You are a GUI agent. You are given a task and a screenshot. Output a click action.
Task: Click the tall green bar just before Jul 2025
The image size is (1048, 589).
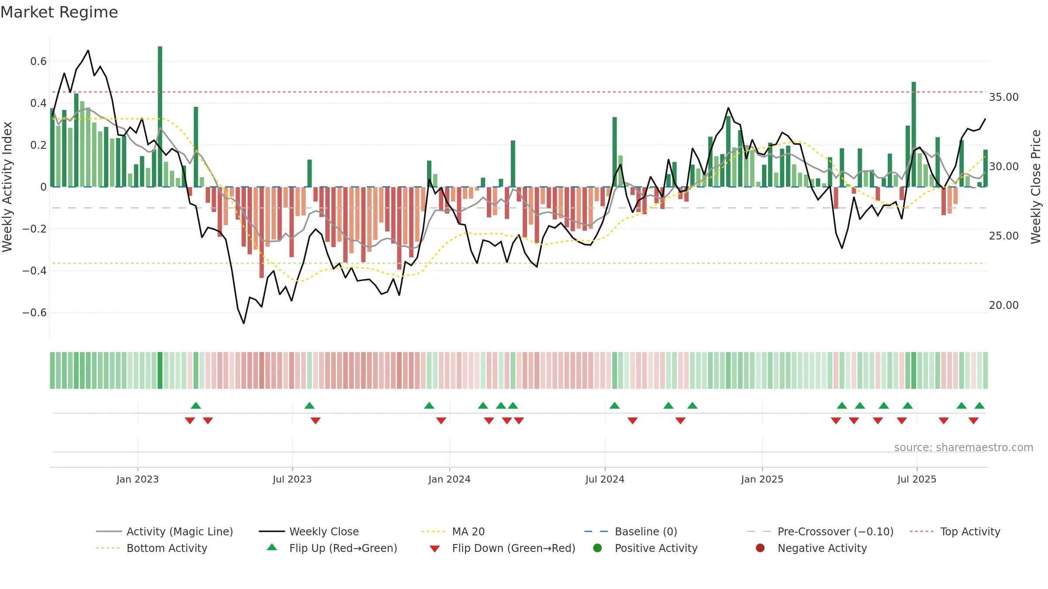(914, 134)
